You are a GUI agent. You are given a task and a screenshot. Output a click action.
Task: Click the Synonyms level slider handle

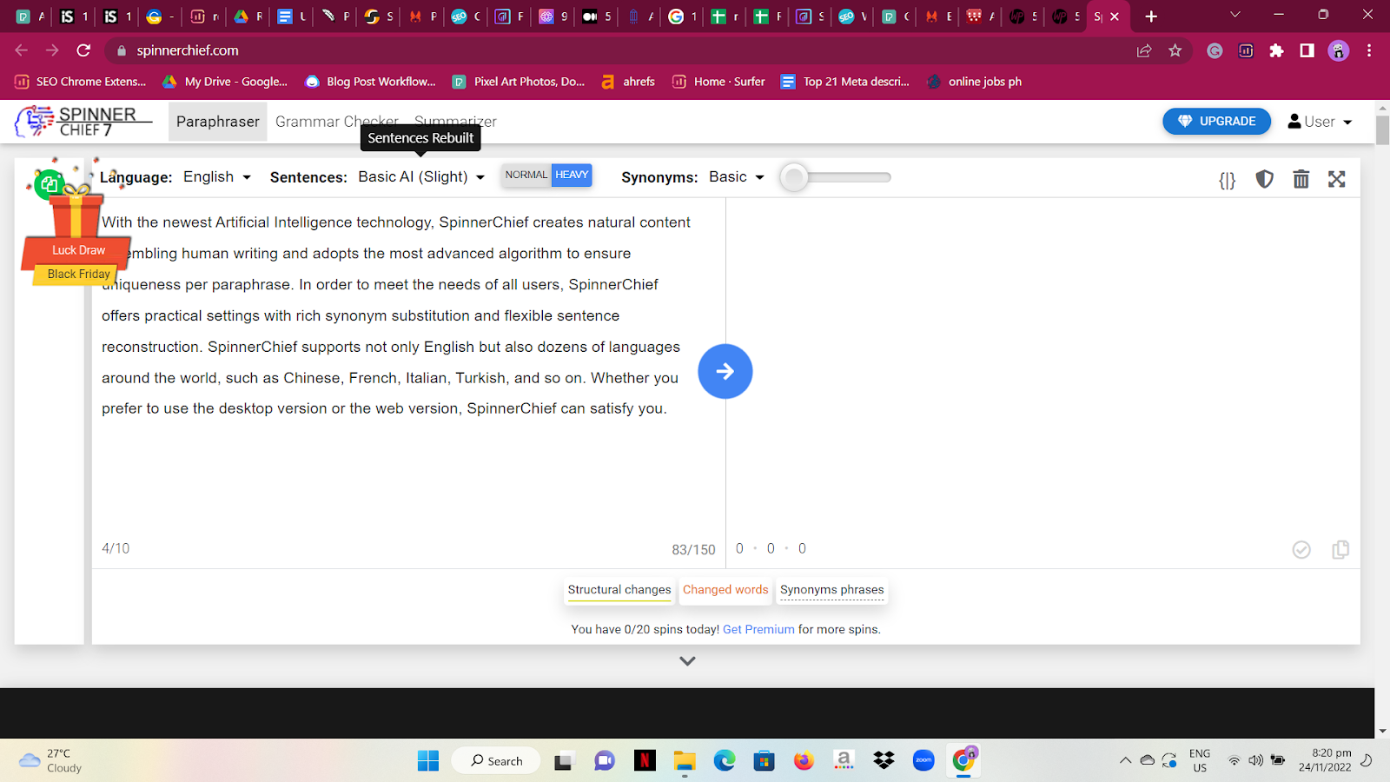click(793, 177)
